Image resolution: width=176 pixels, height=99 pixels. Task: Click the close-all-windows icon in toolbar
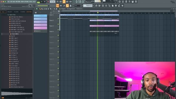pos(122,5)
